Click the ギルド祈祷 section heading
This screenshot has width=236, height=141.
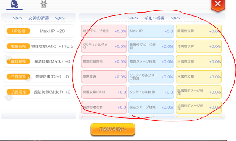pyautogui.click(x=154, y=18)
